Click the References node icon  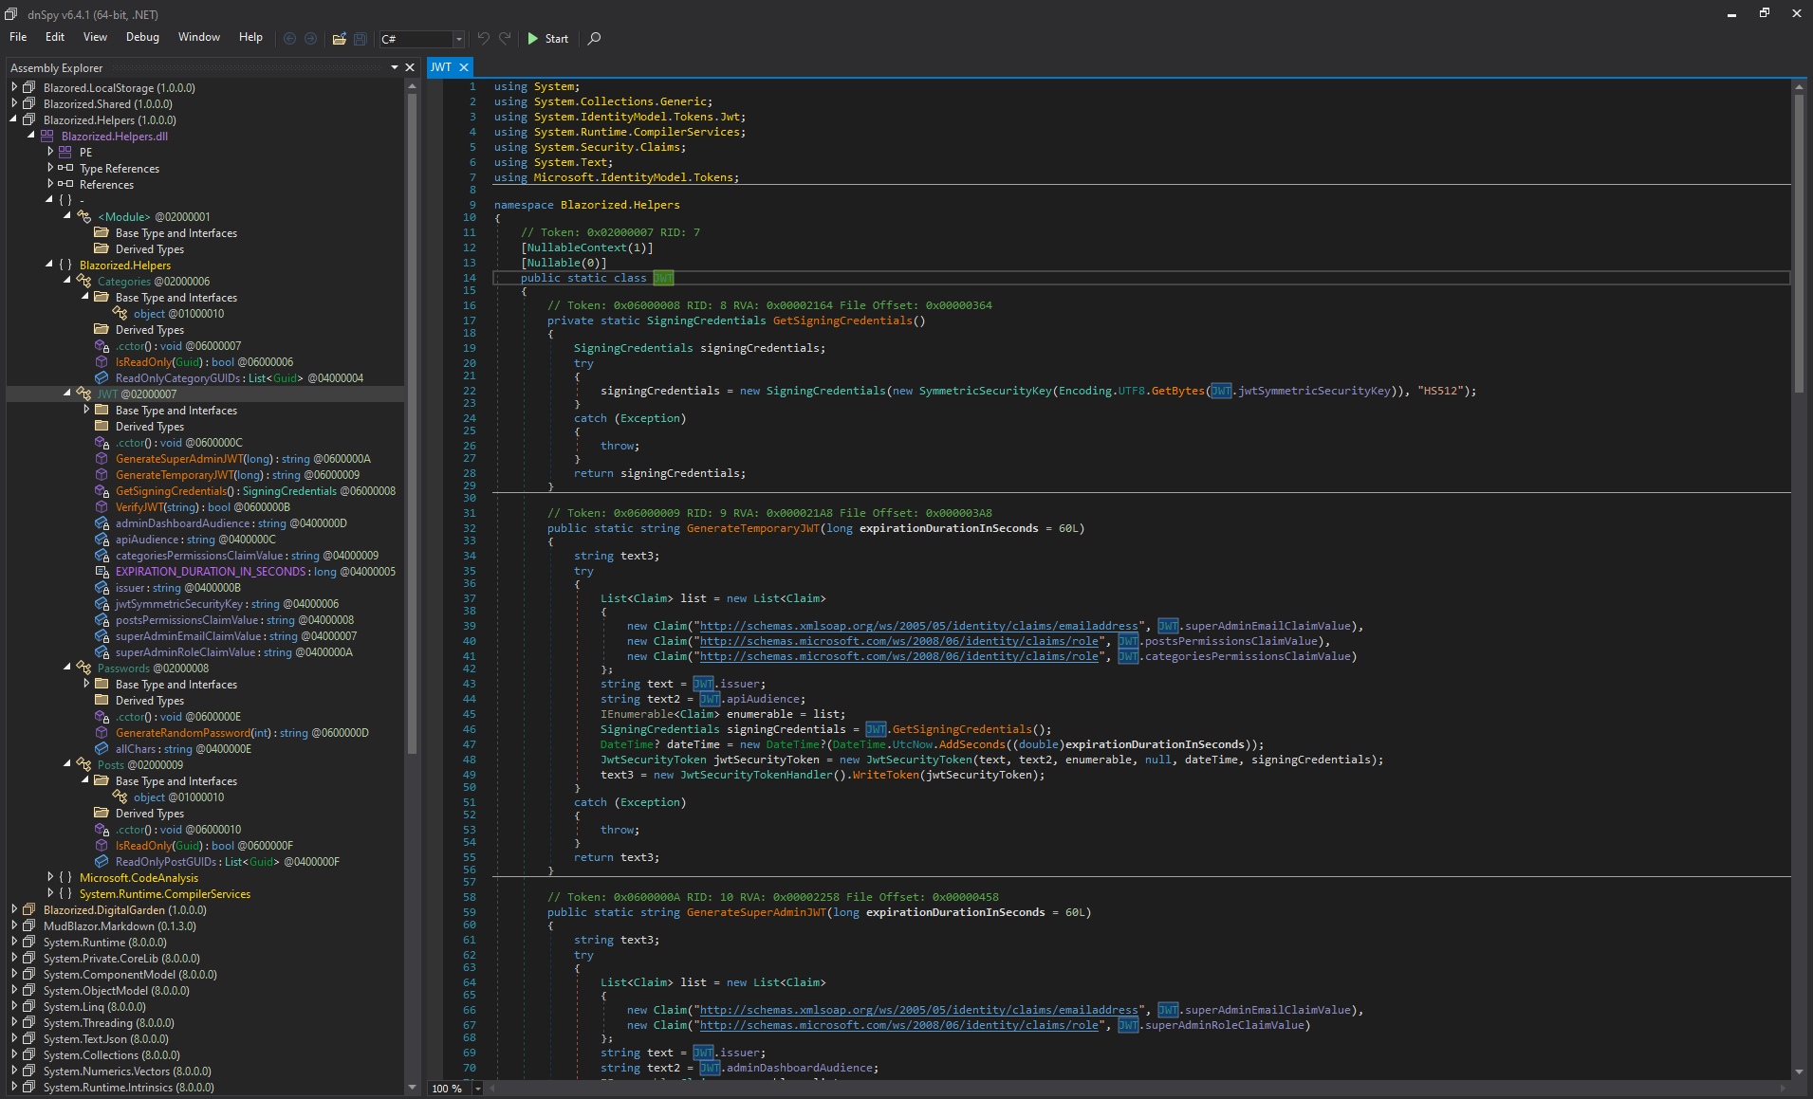(x=65, y=184)
